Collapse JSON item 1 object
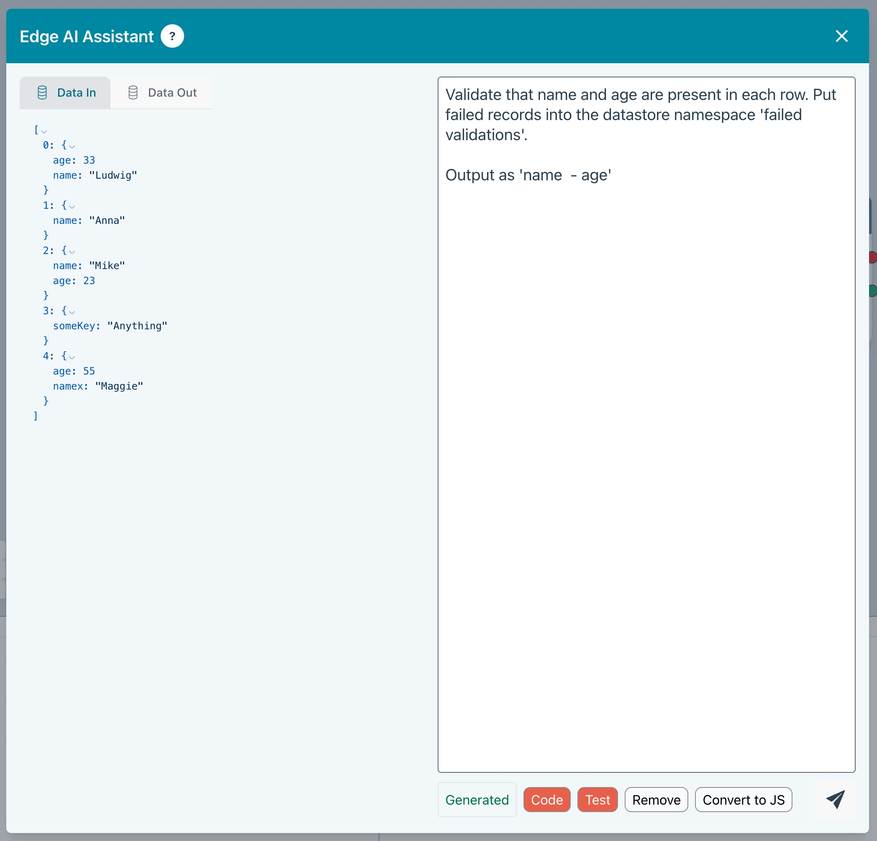877x841 pixels. 72,207
